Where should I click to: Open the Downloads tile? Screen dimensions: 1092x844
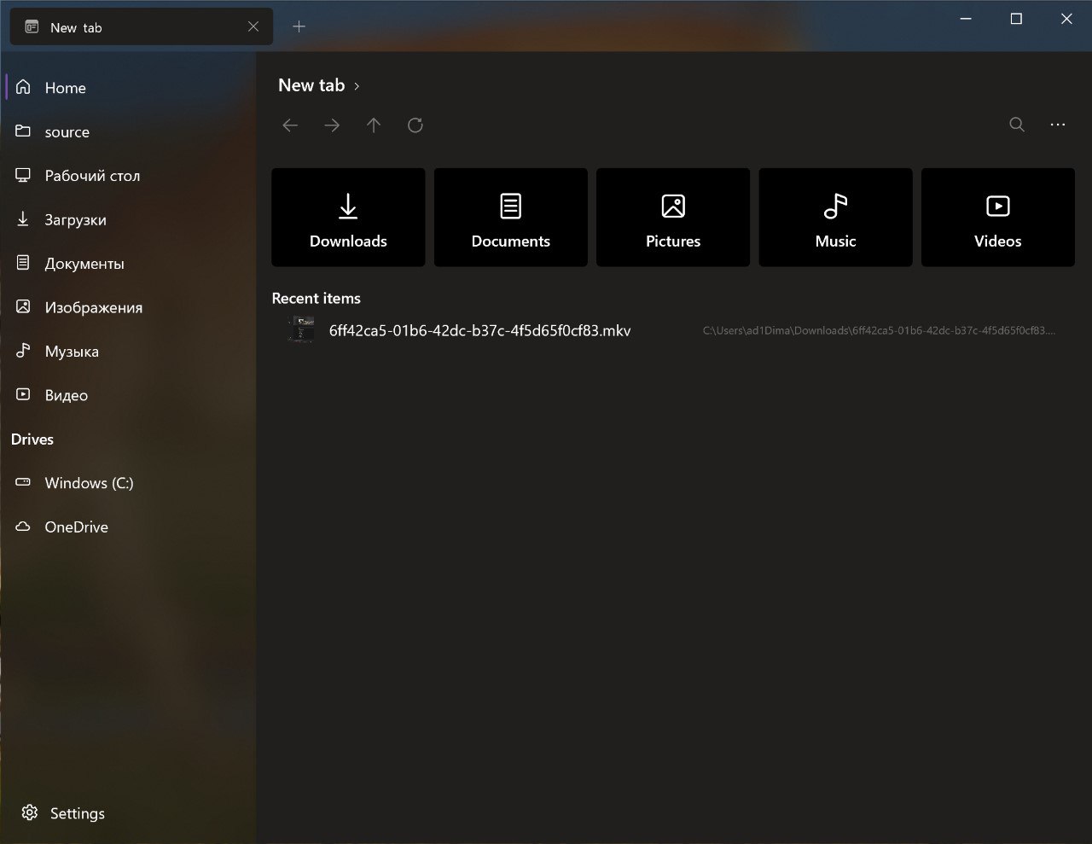(x=348, y=218)
